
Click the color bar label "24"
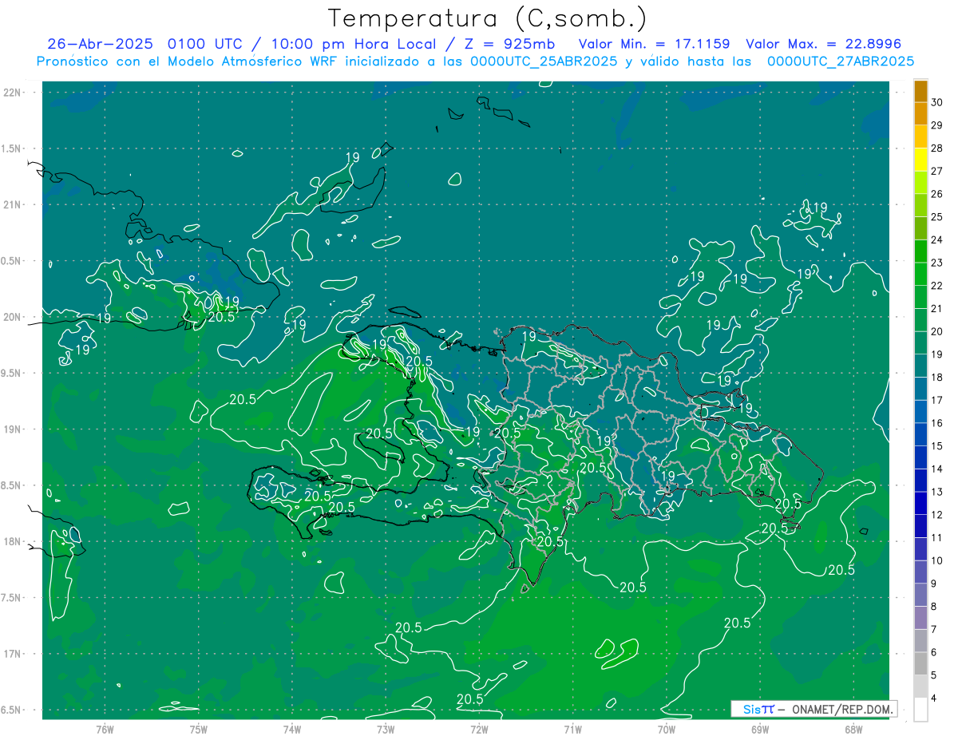pos(936,239)
